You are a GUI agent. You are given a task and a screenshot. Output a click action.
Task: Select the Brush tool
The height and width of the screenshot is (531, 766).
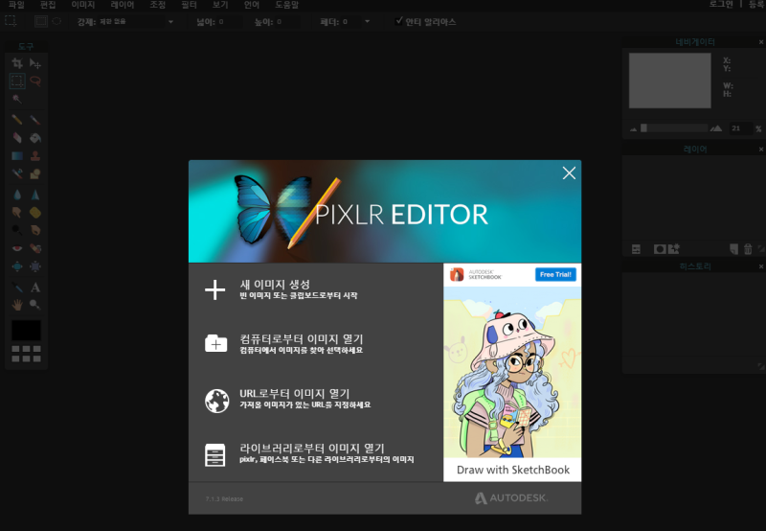pos(35,120)
